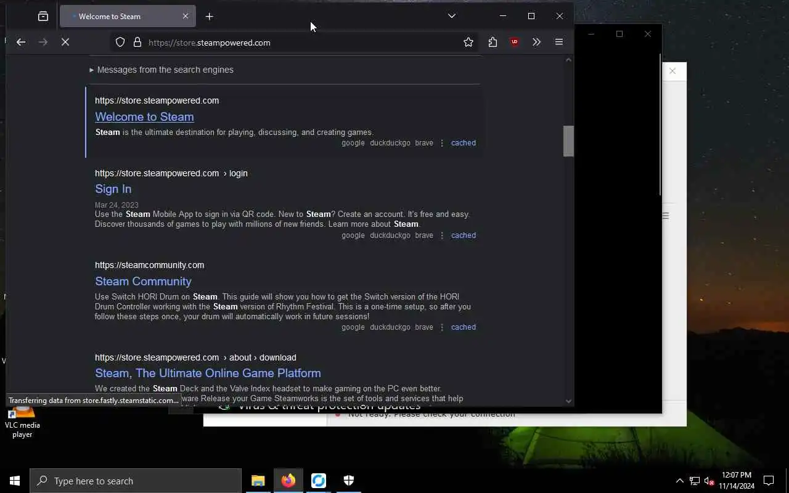Open muted volume tray icon
This screenshot has width=789, height=493.
[709, 481]
